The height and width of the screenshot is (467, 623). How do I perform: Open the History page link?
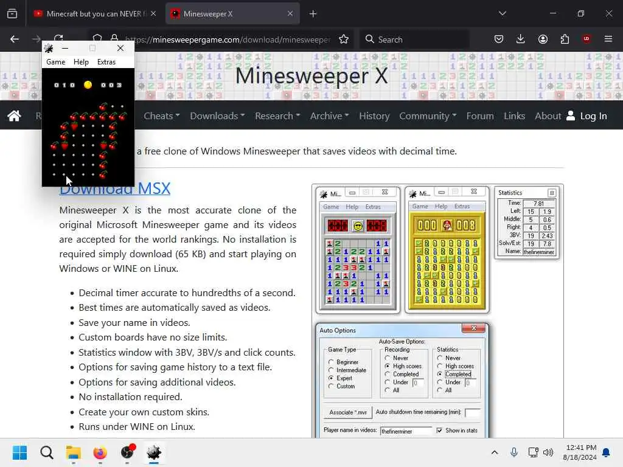(x=374, y=116)
